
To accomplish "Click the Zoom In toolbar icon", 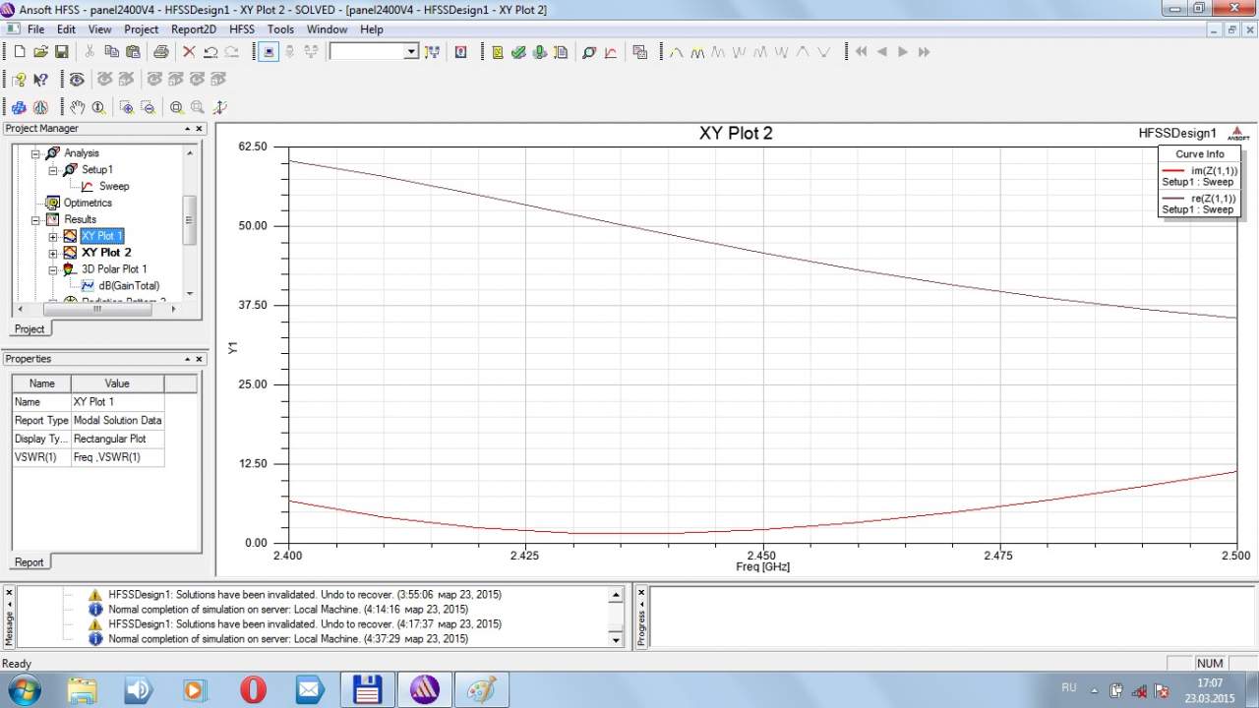I will point(176,107).
